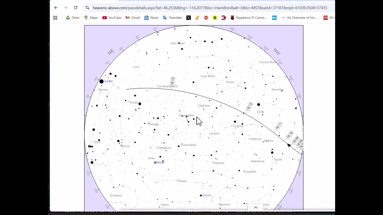Click the Equuleus constellation label
The image size is (383, 215).
click(x=250, y=171)
